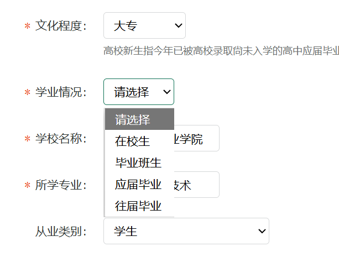Click the required asterisk beside 学业情况
This screenshot has height=257, width=339.
[27, 93]
